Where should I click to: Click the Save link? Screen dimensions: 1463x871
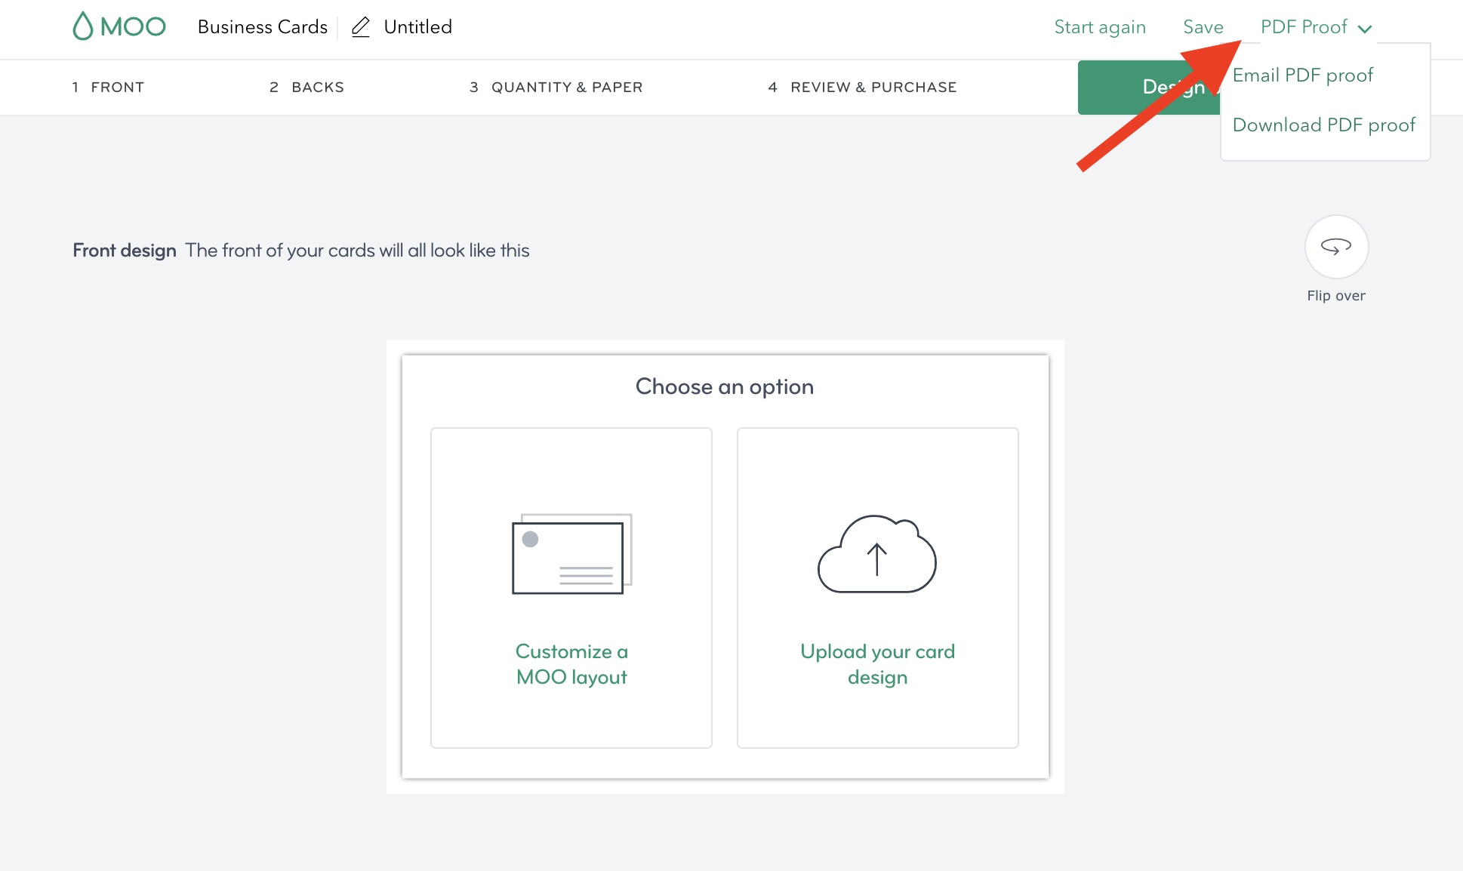pos(1203,27)
